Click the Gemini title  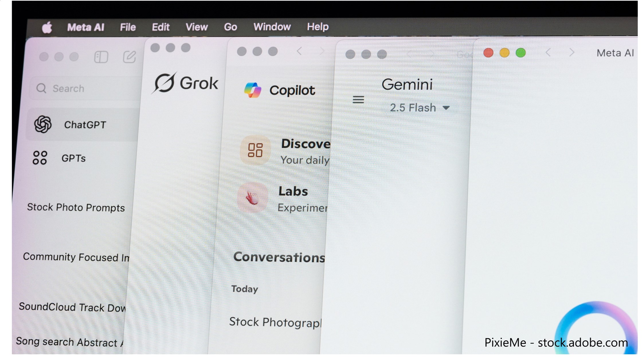coord(407,85)
